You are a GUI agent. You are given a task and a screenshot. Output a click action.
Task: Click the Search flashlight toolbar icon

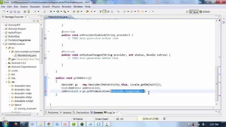tap(91, 12)
